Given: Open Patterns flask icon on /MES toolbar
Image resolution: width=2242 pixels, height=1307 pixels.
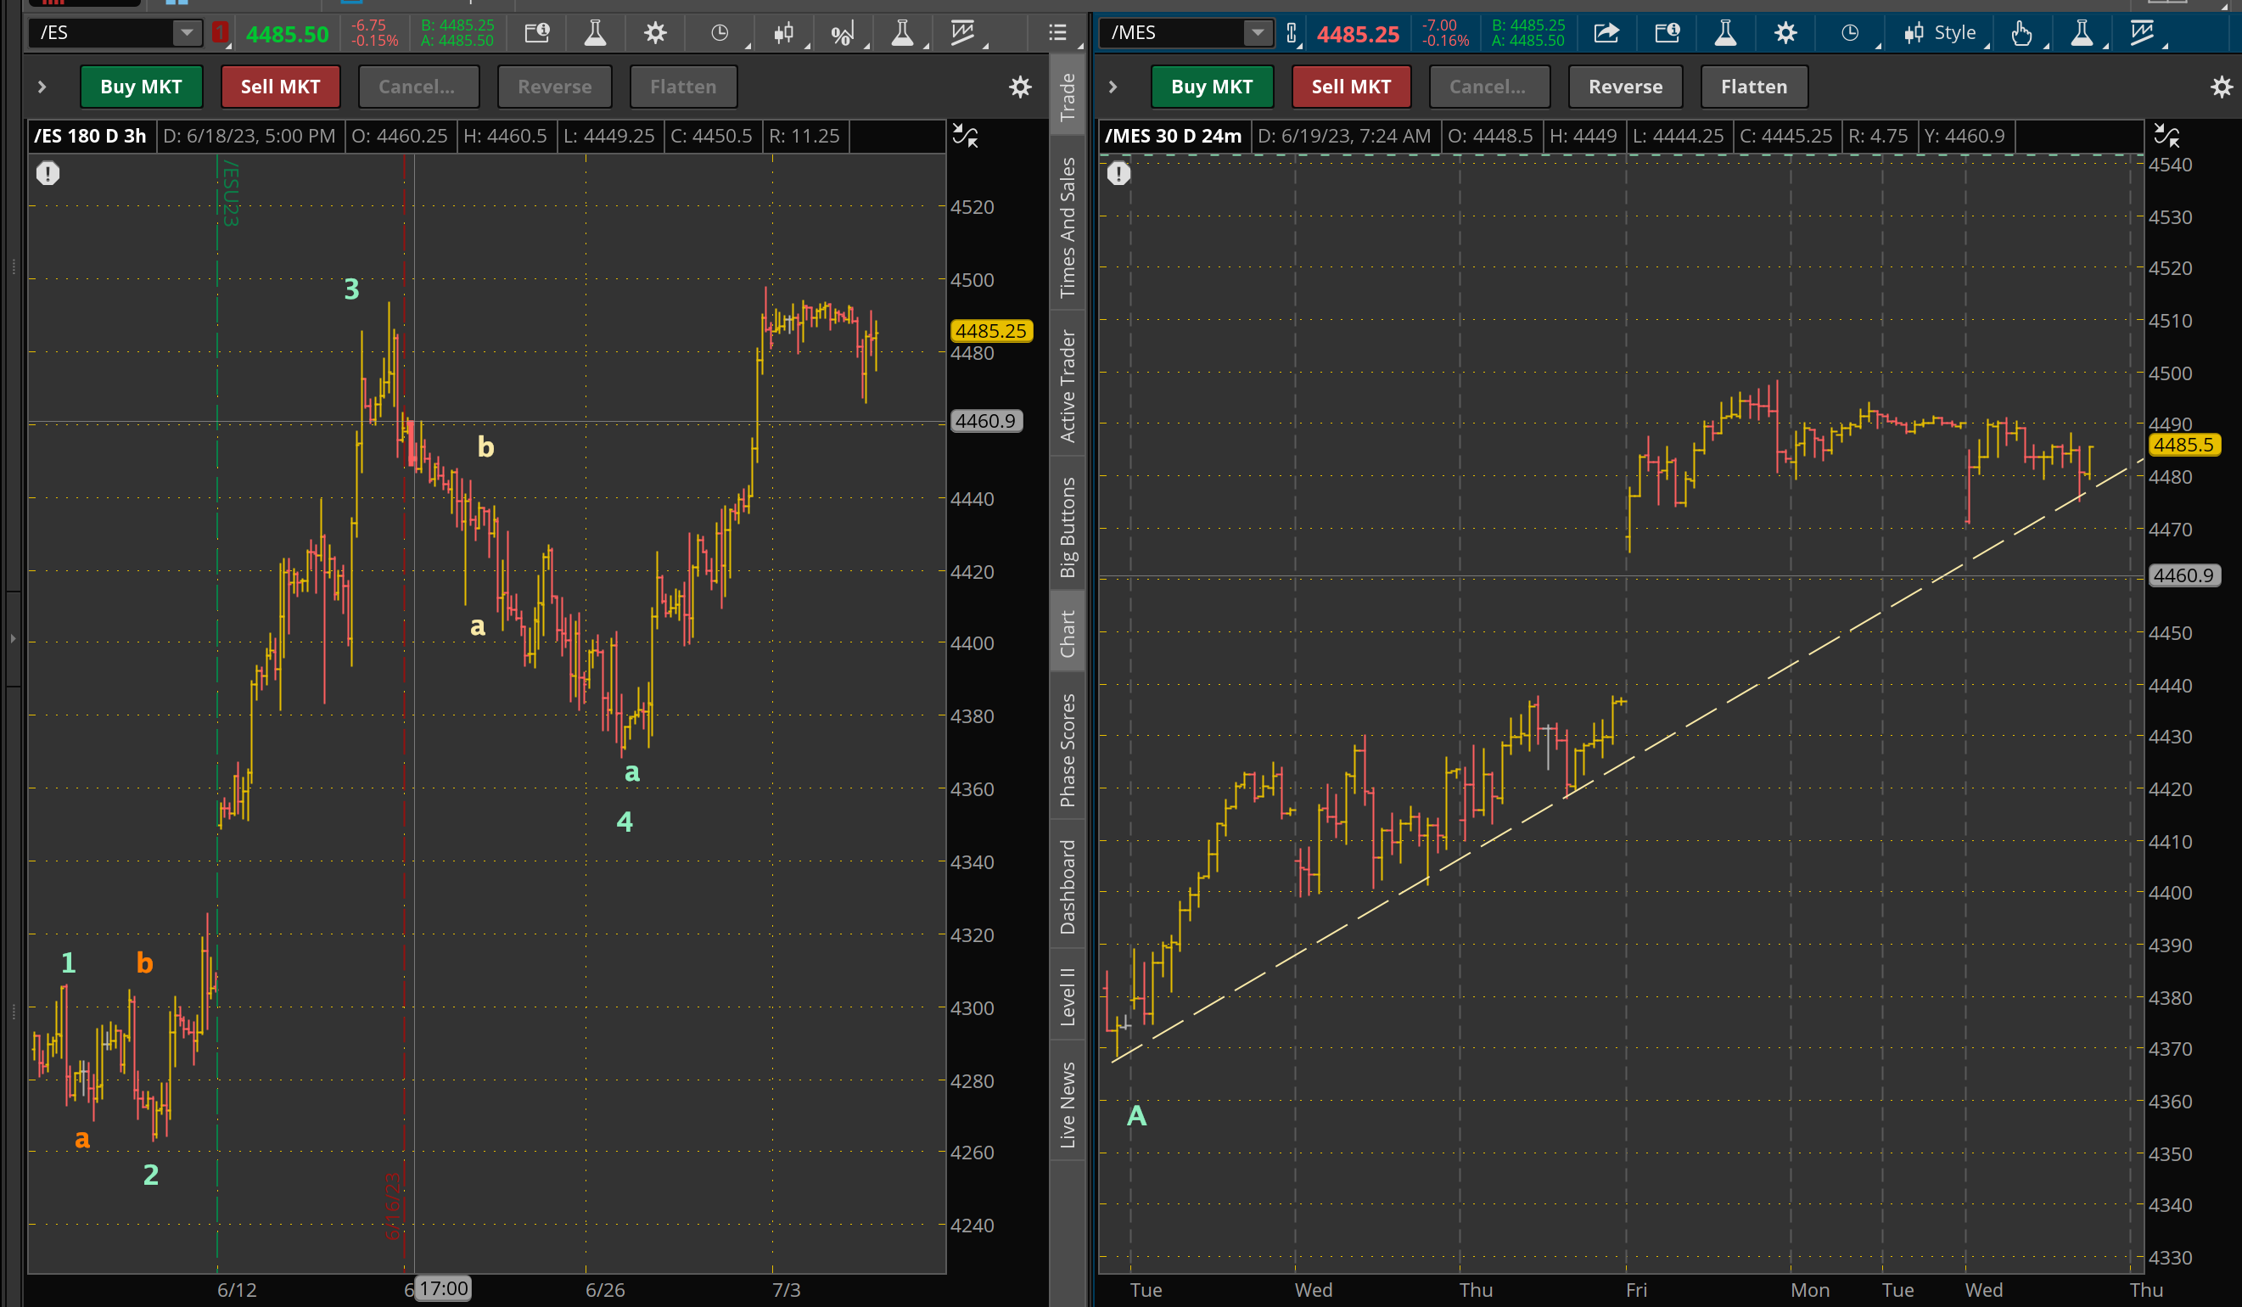Looking at the screenshot, I should coord(2082,34).
